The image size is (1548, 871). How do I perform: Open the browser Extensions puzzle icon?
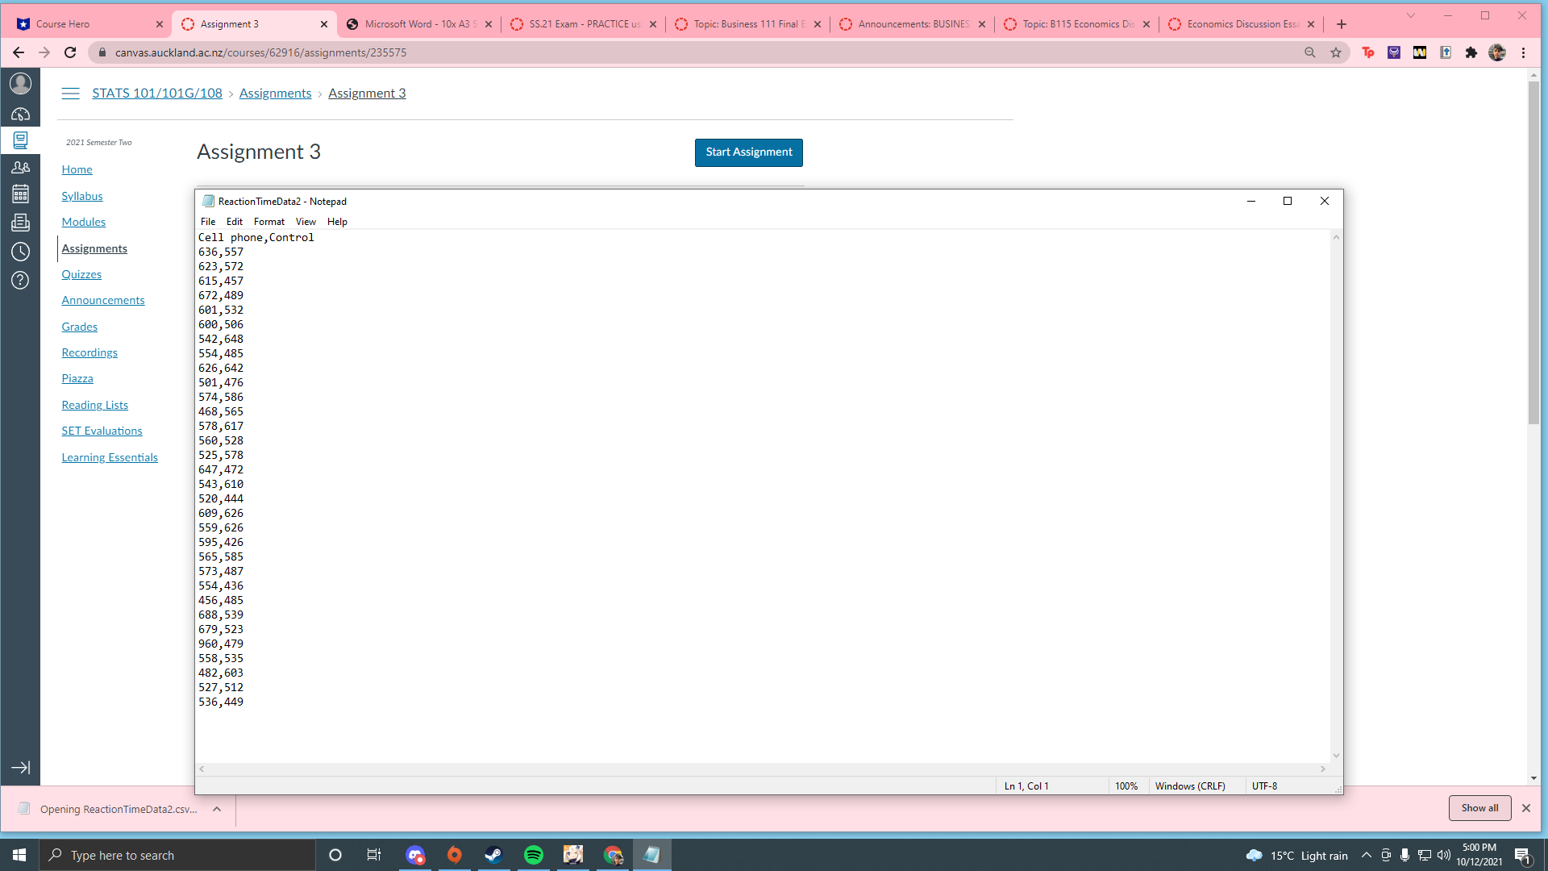point(1471,52)
